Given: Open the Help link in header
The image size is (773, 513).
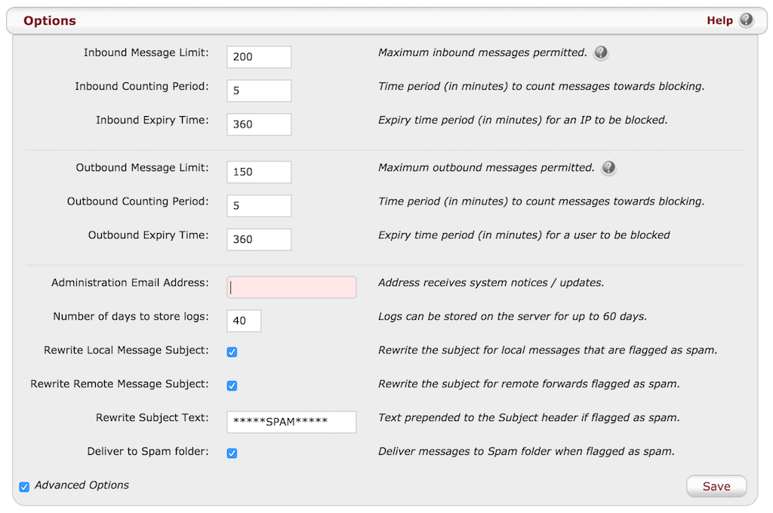Looking at the screenshot, I should pyautogui.click(x=719, y=20).
